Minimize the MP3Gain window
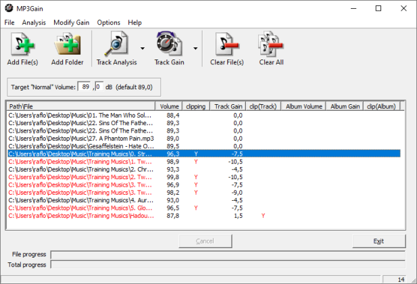The width and height of the screenshot is (417, 284). tap(353, 9)
